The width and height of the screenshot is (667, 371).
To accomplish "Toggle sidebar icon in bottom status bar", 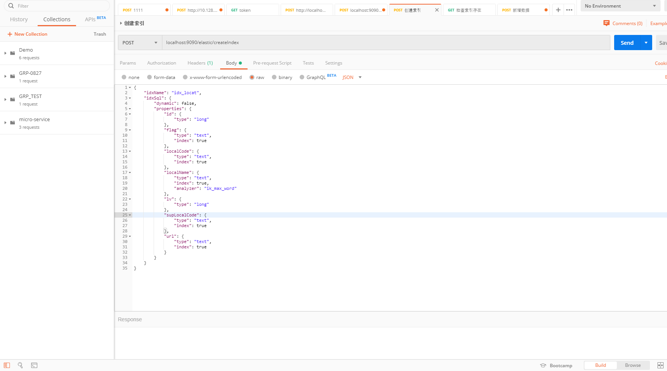I will 7,365.
